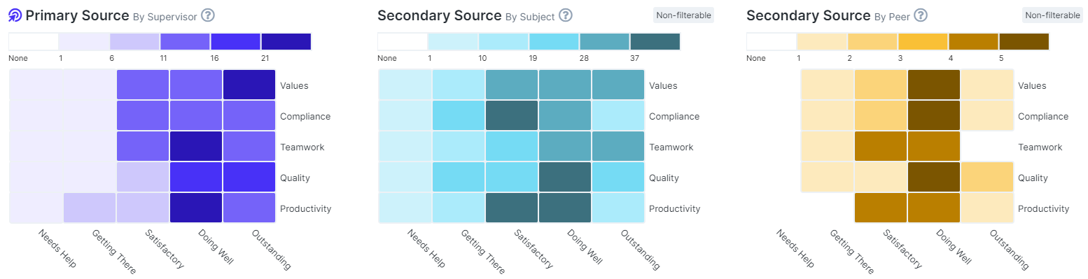The image size is (1088, 279).
Task: Open help icon beside By Subject
Action: (x=566, y=15)
